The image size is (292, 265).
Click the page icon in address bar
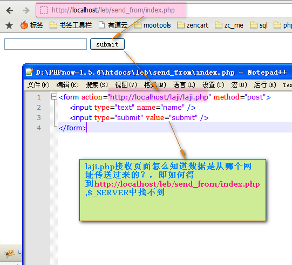44,10
